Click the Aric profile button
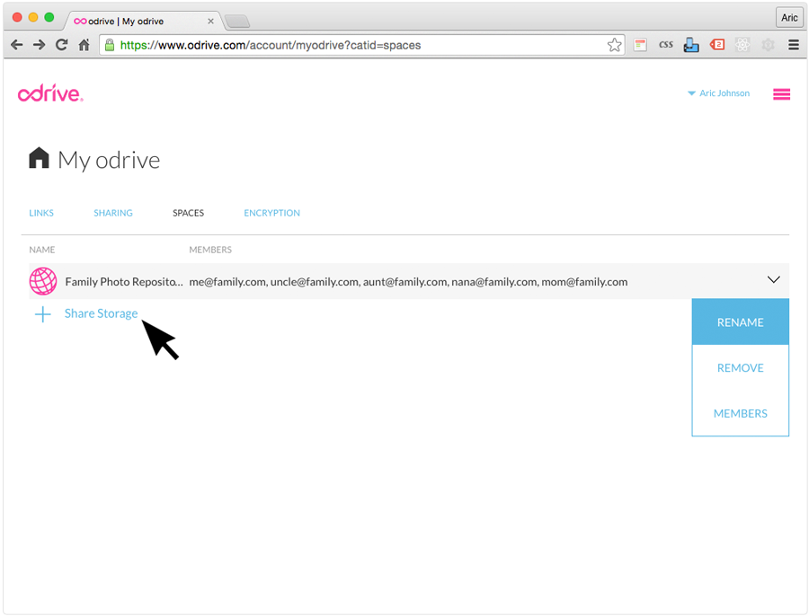This screenshot has width=809, height=616. (789, 18)
